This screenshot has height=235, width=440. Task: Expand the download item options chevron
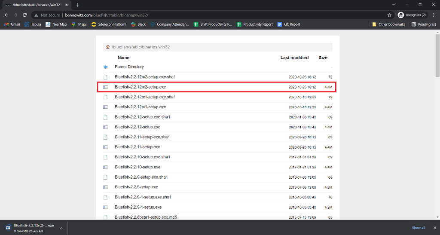coord(61,228)
